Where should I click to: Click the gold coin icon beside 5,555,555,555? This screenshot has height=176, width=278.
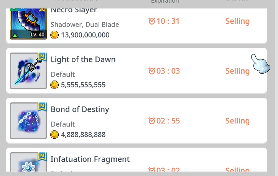(54, 85)
